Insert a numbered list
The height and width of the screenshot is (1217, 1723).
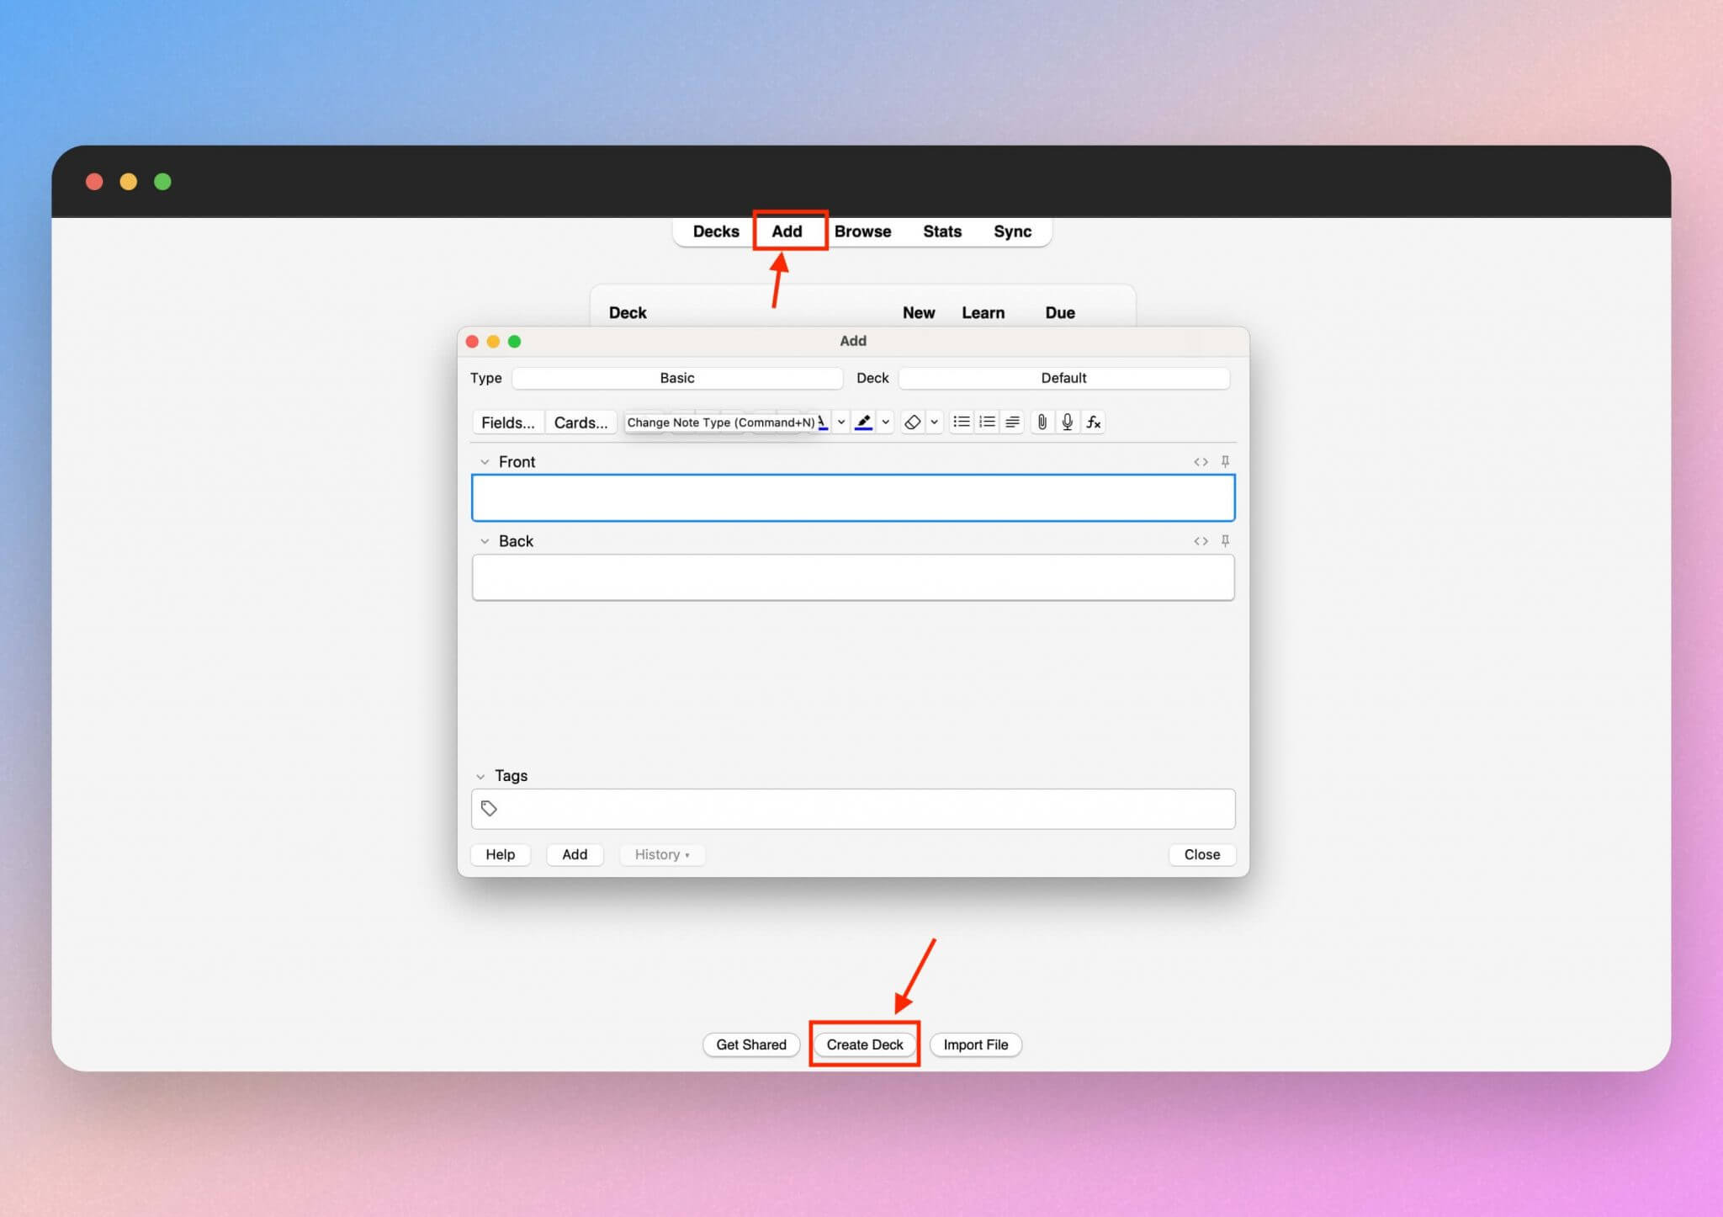988,422
